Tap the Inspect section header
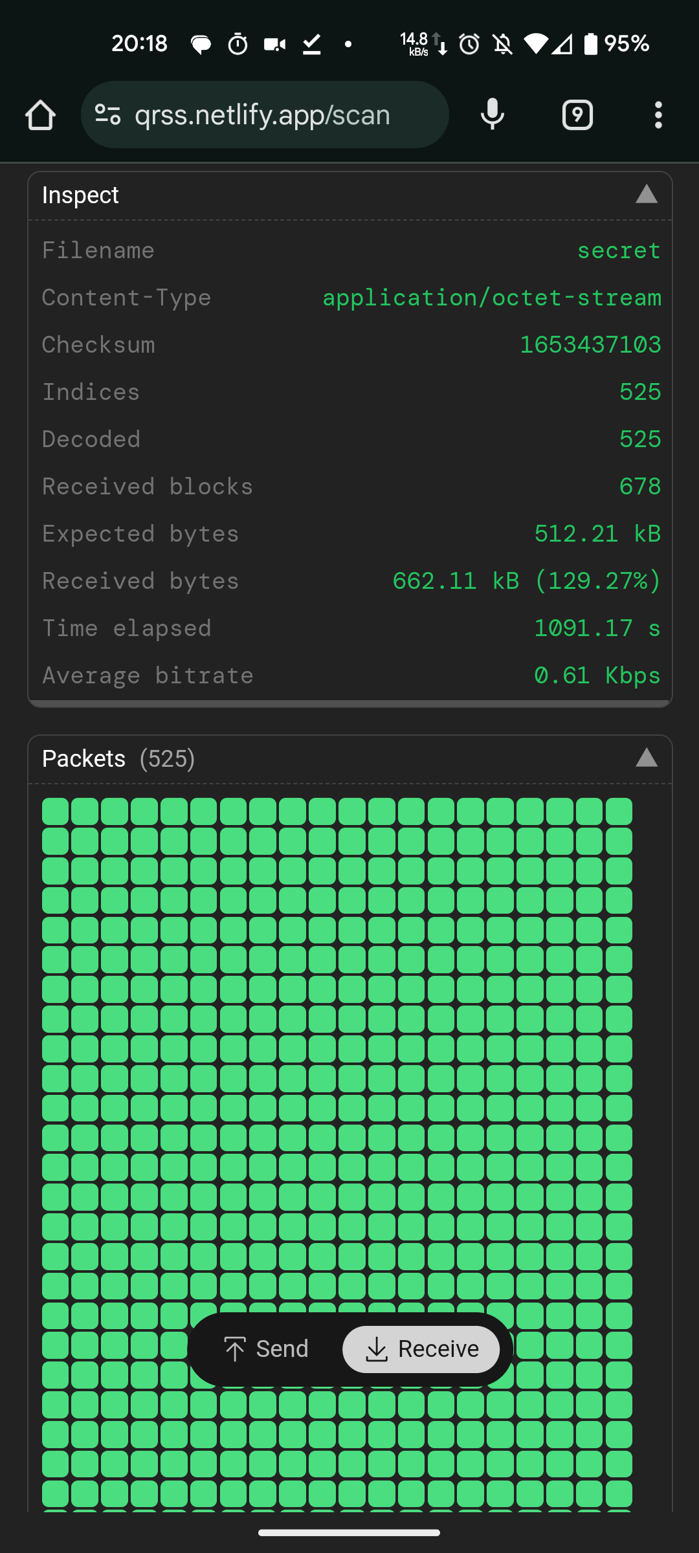The height and width of the screenshot is (1553, 699). click(80, 195)
